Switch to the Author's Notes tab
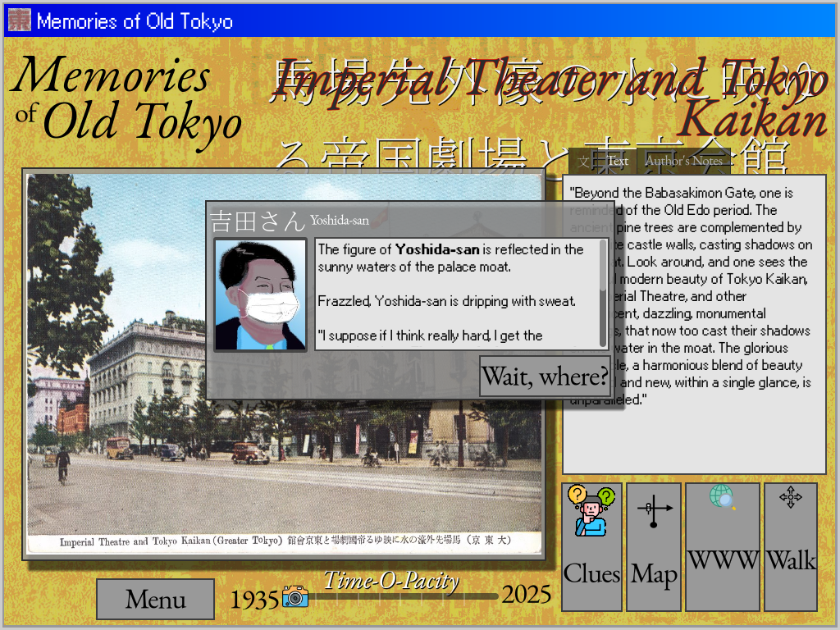The height and width of the screenshot is (630, 840). 683,161
